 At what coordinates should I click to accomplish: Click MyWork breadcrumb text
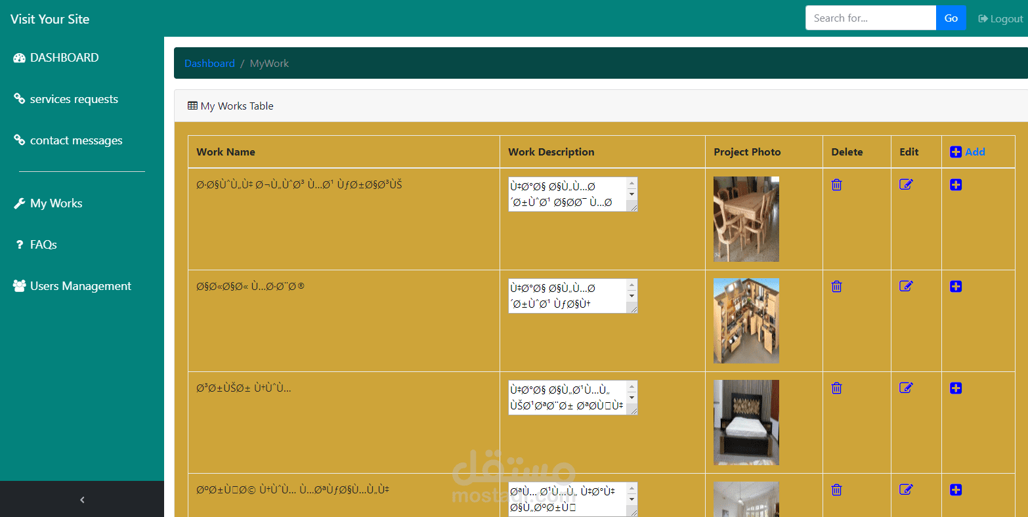269,63
